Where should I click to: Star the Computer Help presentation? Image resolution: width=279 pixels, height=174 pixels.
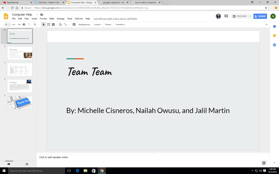pyautogui.click(x=37, y=15)
